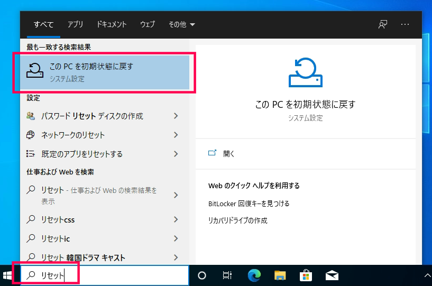Viewport: 432px width, 286px height.
Task: Show hidden system tray icons chevron
Action: click(x=427, y=275)
